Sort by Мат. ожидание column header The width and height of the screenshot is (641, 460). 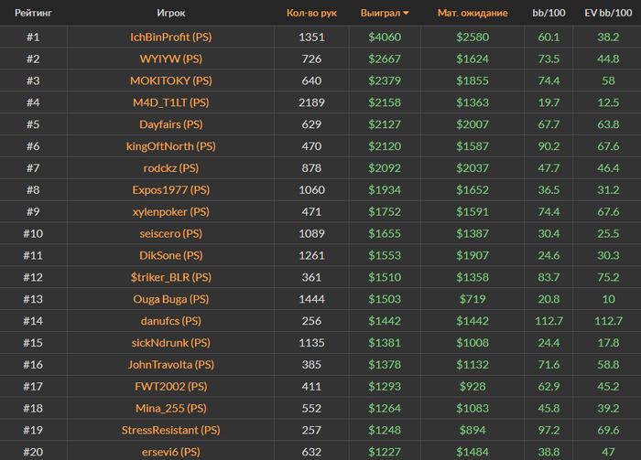pos(473,14)
